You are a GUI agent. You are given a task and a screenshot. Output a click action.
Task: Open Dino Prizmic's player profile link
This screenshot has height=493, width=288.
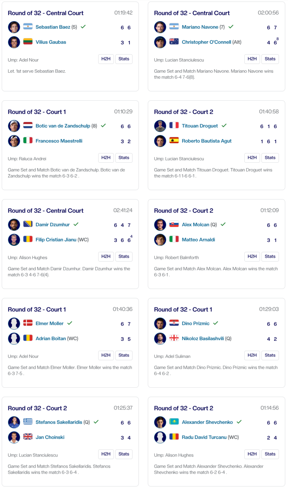tap(195, 324)
